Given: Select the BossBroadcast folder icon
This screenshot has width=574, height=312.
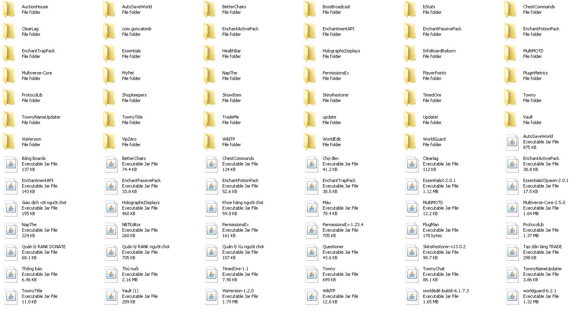Looking at the screenshot, I should point(310,9).
